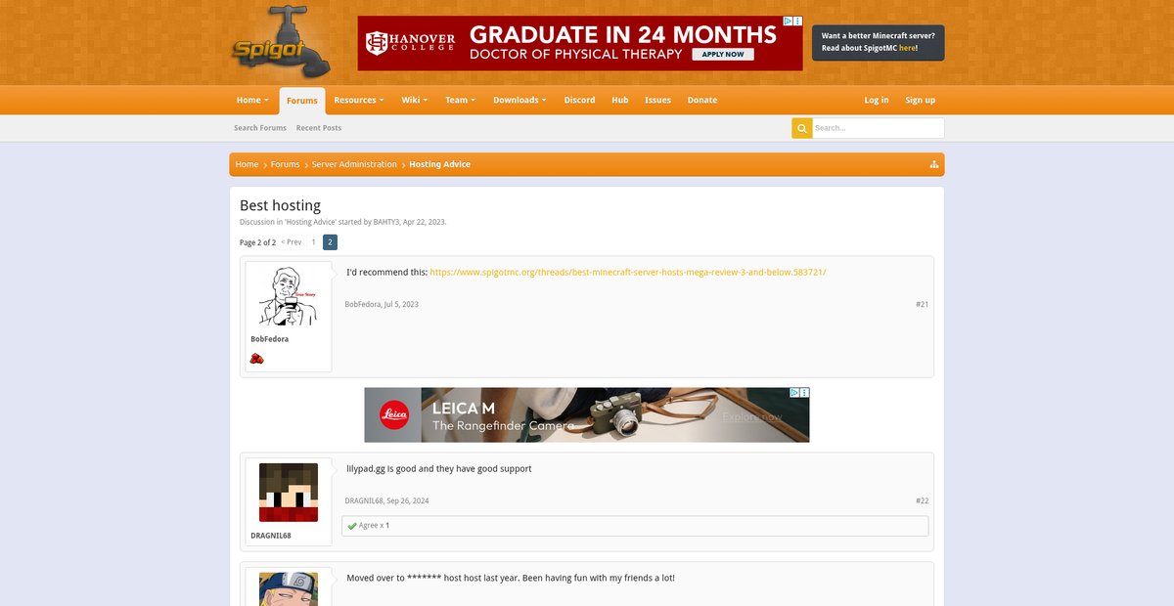Expand the Downloads dropdown menu

point(519,100)
